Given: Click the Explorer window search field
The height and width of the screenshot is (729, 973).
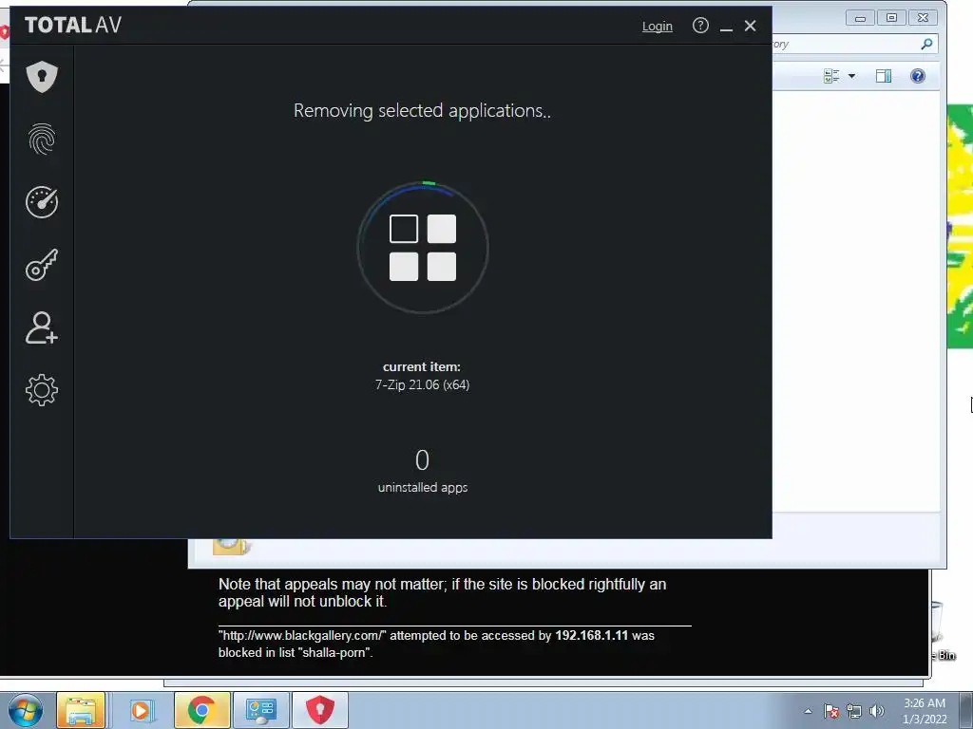Looking at the screenshot, I should (x=854, y=44).
